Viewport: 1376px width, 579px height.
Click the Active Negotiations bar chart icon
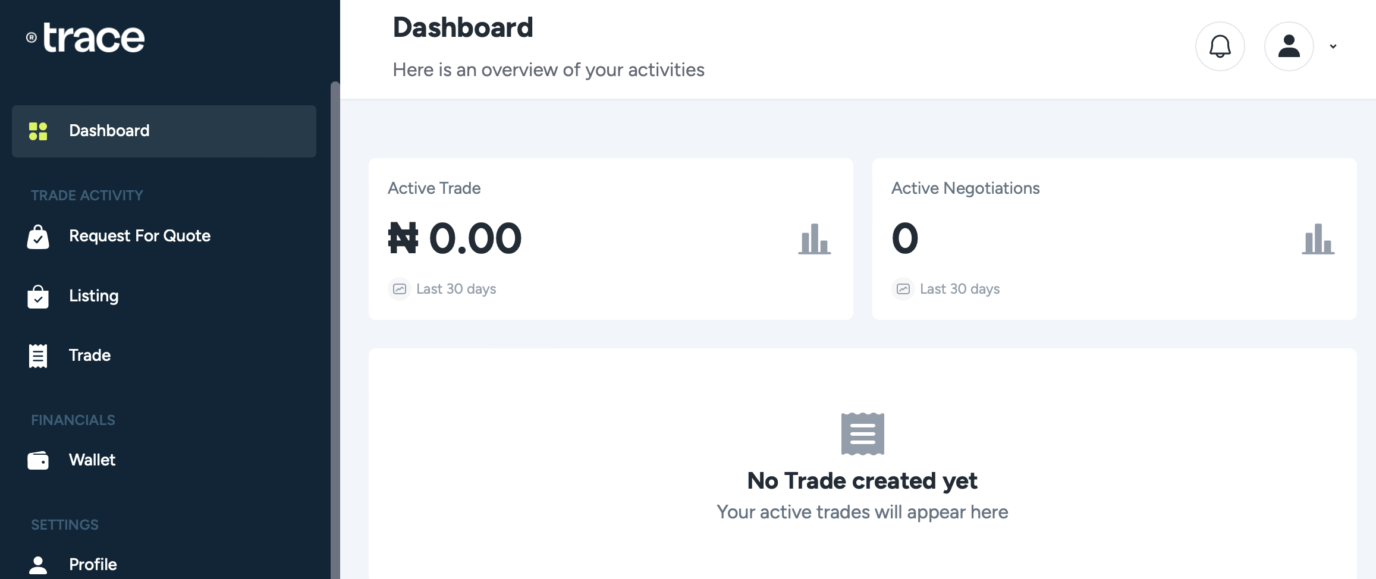[1318, 239]
